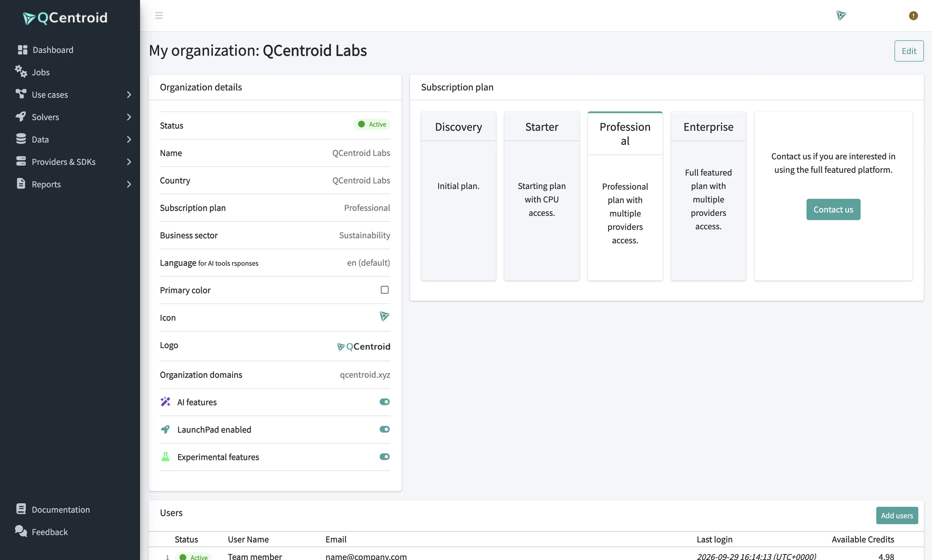The width and height of the screenshot is (932, 560).
Task: Click the Data database icon
Action: click(21, 139)
